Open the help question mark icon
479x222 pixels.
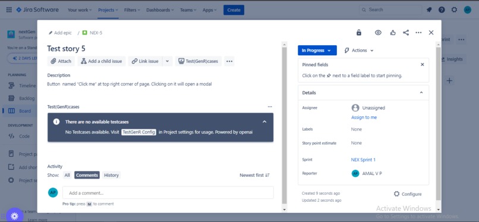click(442, 9)
